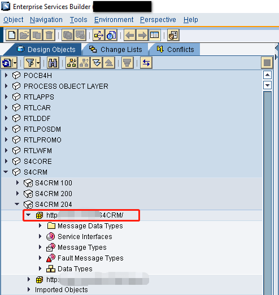Click the copy object toolbar icon

(x=37, y=35)
